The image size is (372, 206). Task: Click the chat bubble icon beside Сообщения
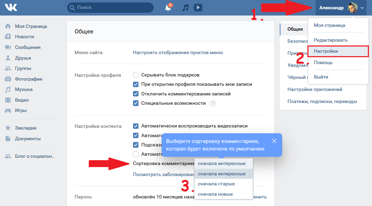coord(8,47)
